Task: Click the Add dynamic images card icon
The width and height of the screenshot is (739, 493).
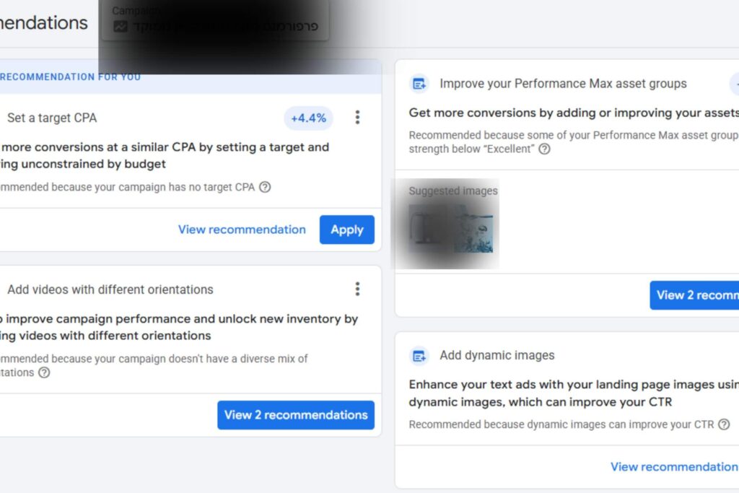Action: coord(419,355)
